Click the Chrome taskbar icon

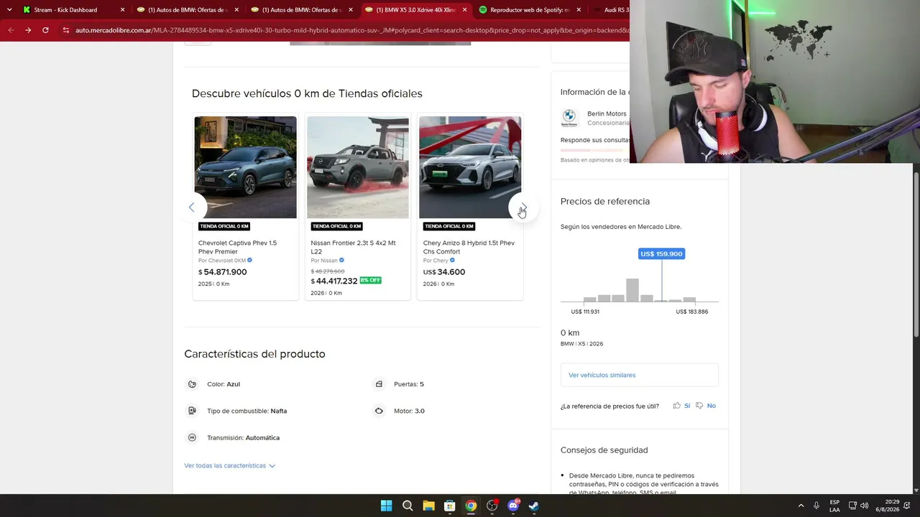[471, 506]
